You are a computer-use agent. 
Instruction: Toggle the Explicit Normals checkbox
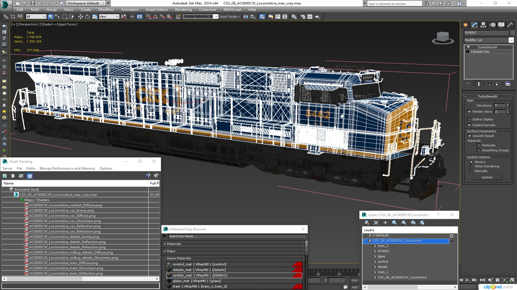click(469, 125)
